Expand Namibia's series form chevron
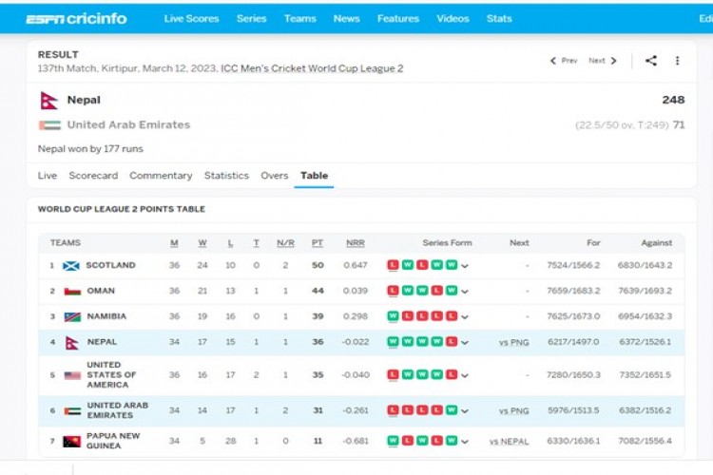713x475 pixels. coord(465,316)
